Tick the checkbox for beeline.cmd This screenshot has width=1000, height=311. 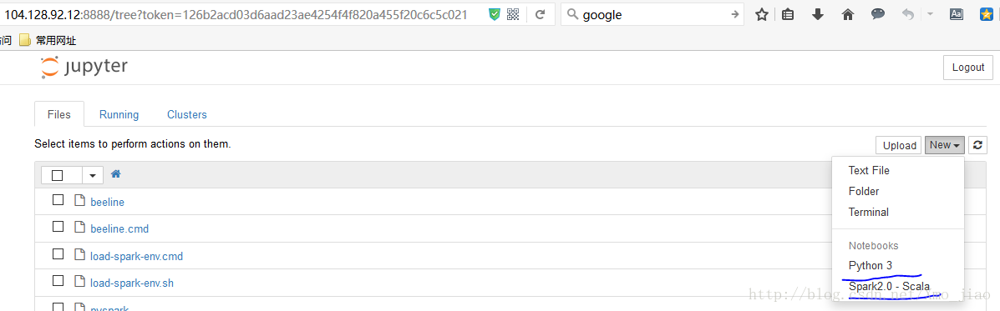(x=58, y=227)
